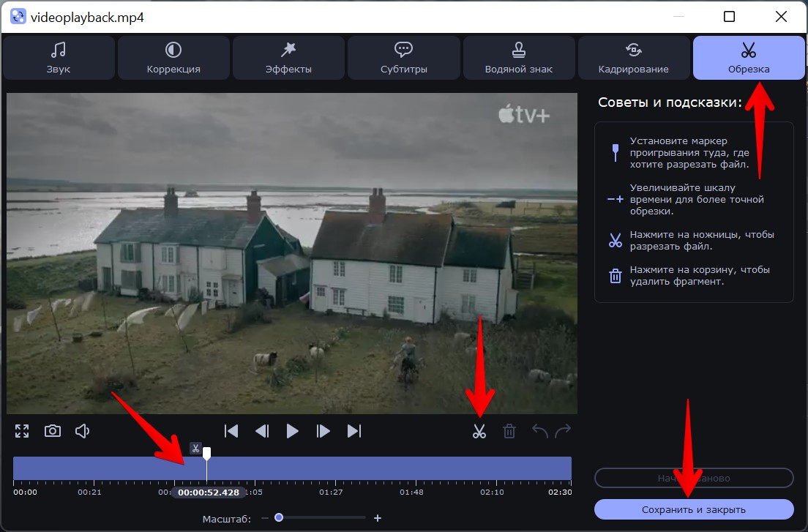Image resolution: width=808 pixels, height=532 pixels.
Task: Undo the last action
Action: 539,431
